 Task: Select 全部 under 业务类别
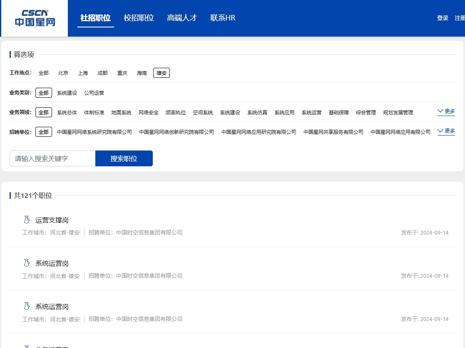point(44,93)
